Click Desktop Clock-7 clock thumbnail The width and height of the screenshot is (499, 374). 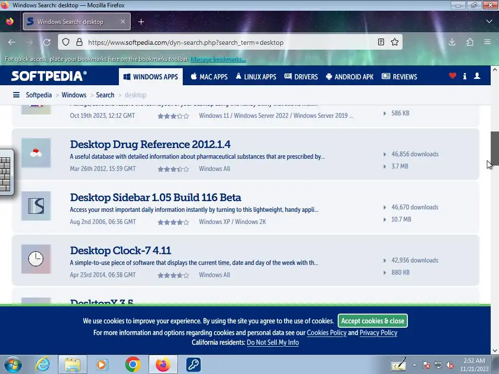tap(36, 259)
